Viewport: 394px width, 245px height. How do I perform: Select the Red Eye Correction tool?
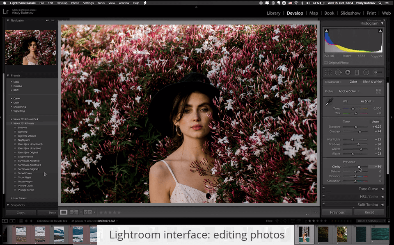pyautogui.click(x=348, y=73)
